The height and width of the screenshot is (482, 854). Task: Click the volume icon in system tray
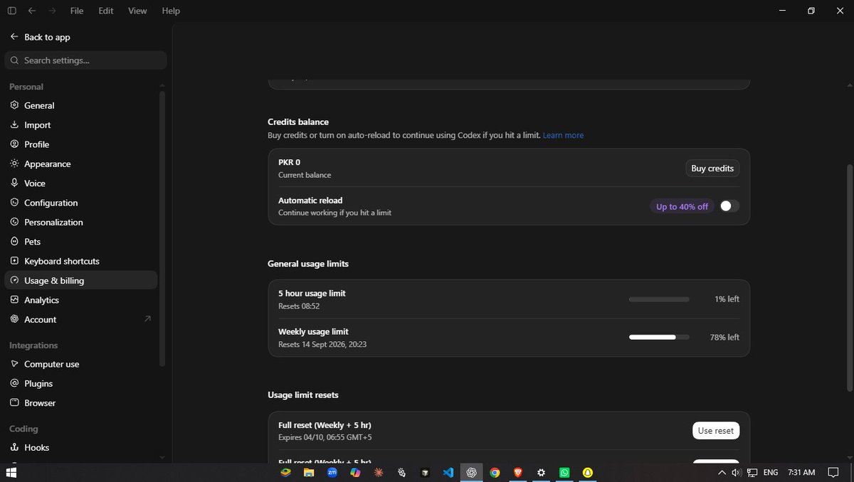737,472
